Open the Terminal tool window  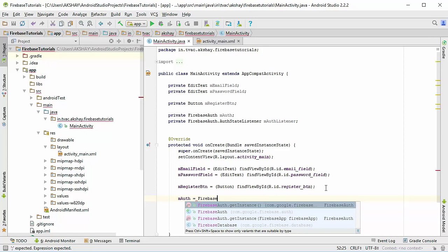(x=129, y=241)
